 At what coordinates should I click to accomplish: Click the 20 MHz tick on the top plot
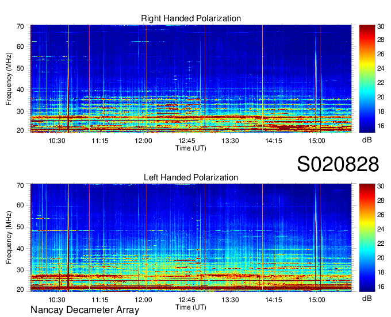click(x=20, y=130)
